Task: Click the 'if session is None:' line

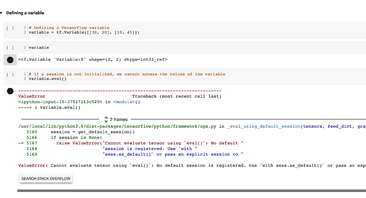Action: (76, 138)
